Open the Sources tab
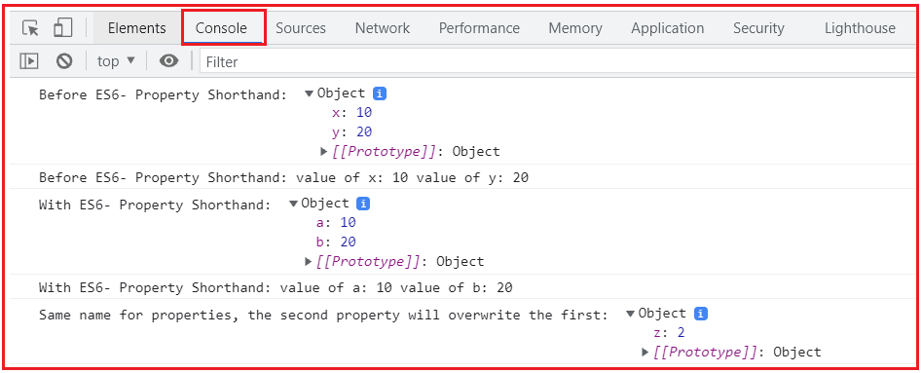922x373 pixels. (301, 27)
